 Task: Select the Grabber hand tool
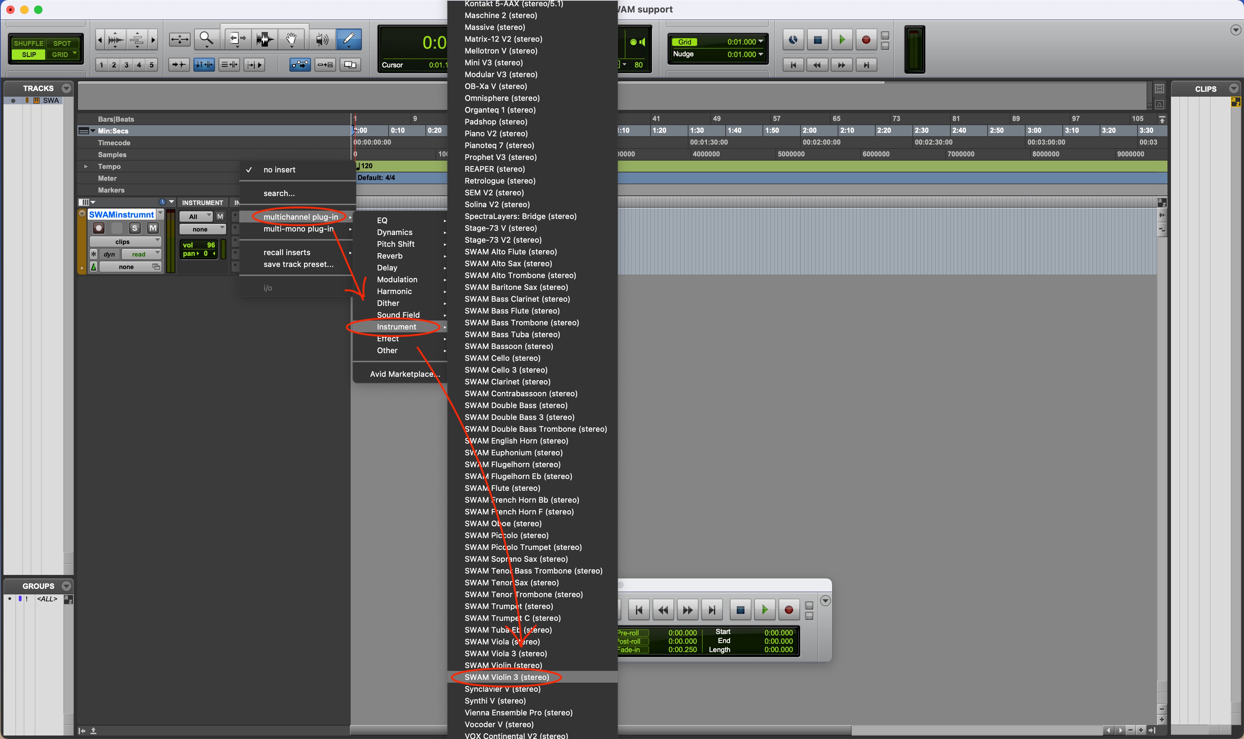291,39
